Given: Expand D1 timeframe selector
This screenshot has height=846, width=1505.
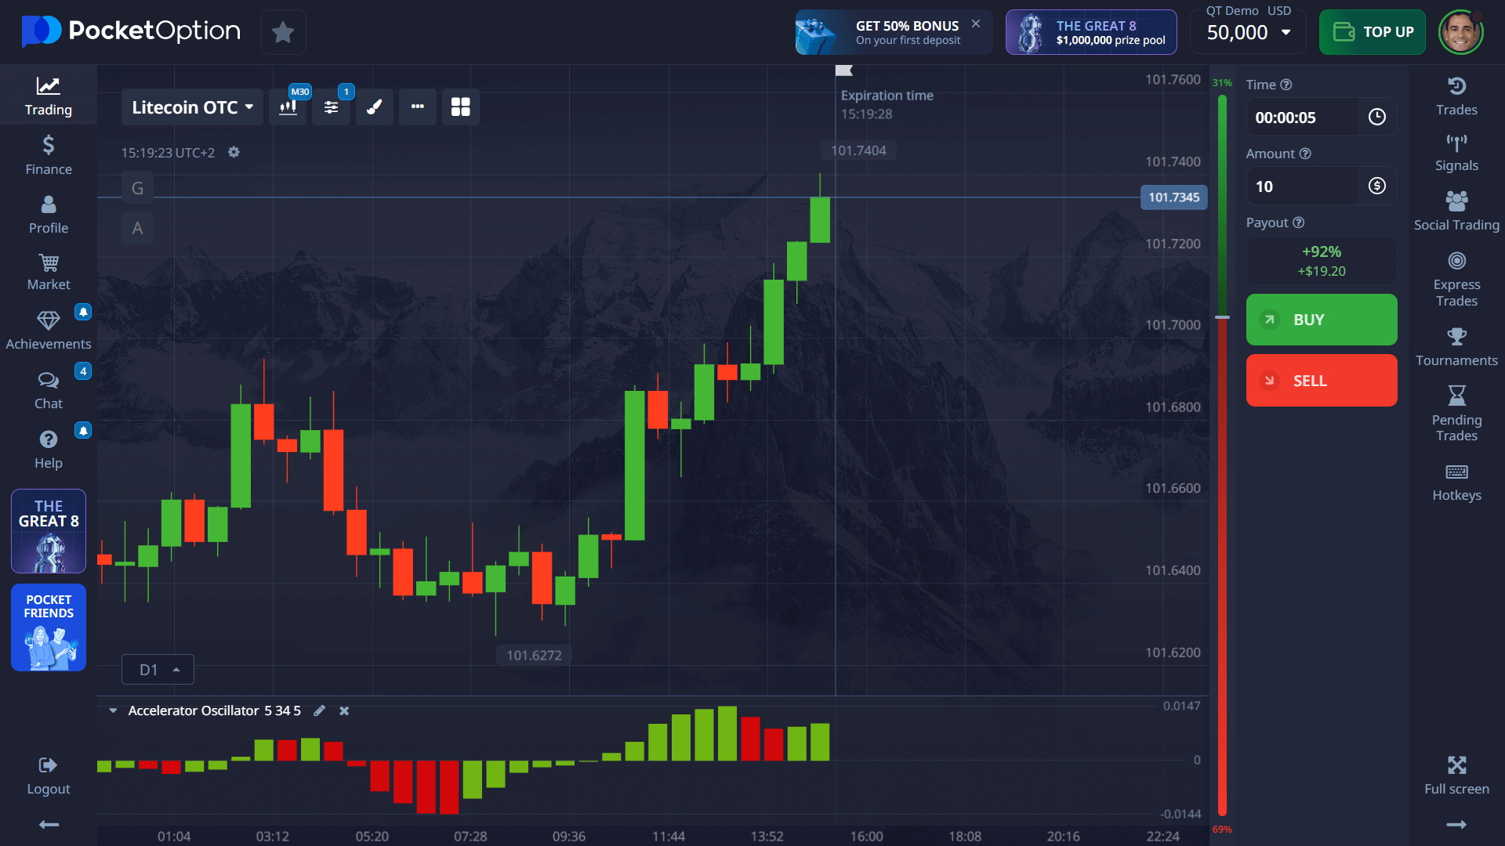Looking at the screenshot, I should coord(158,670).
